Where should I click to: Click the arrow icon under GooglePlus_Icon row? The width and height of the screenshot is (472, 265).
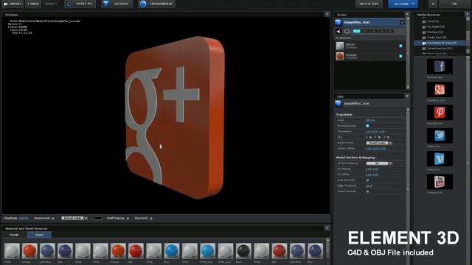click(x=339, y=31)
